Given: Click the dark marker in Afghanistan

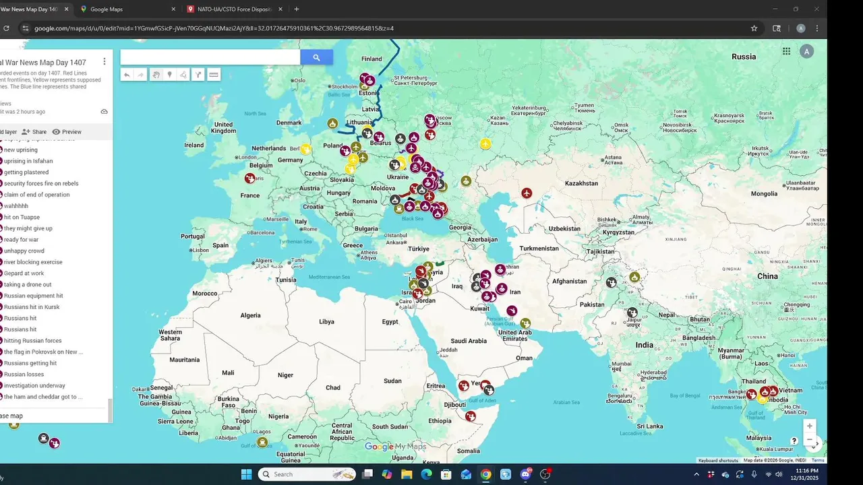Looking at the screenshot, I should [x=612, y=283].
